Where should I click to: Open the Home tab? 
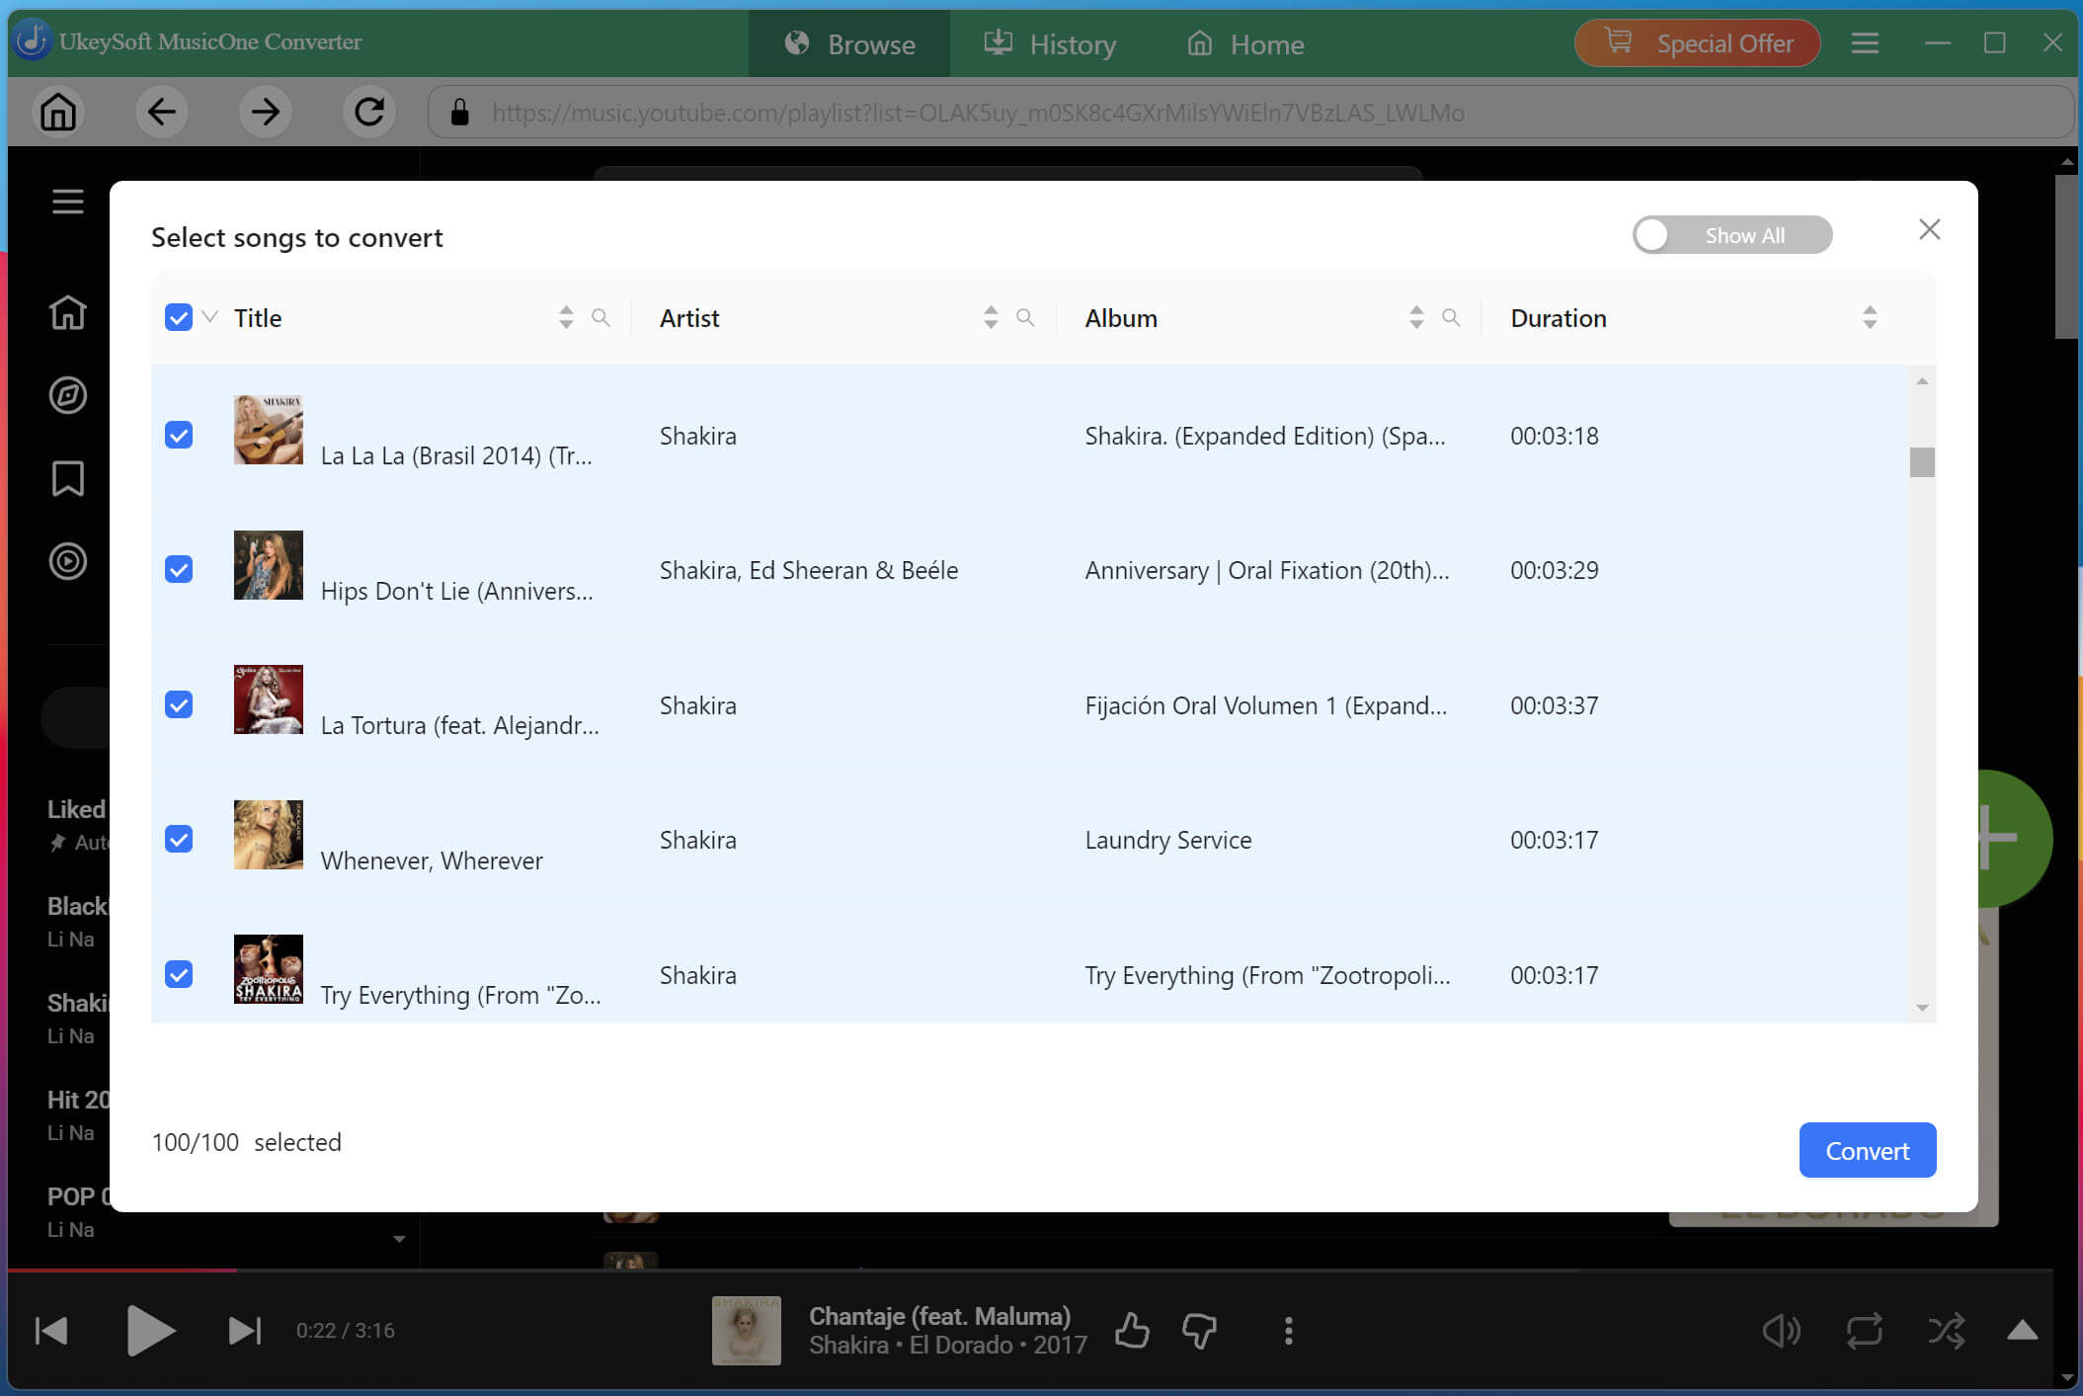pos(1245,43)
